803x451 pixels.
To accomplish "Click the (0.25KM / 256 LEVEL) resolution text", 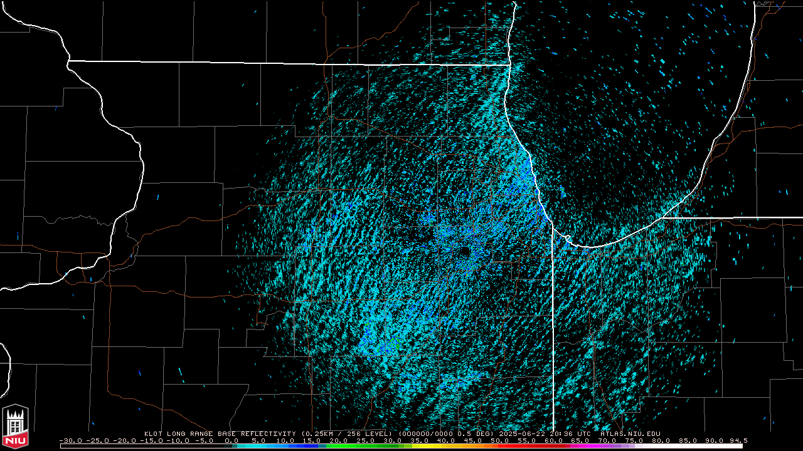I will coord(347,433).
